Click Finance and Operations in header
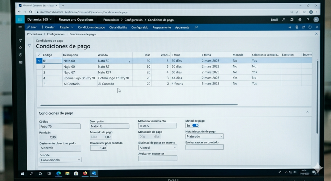The width and height of the screenshot is (331, 181). coord(76,19)
